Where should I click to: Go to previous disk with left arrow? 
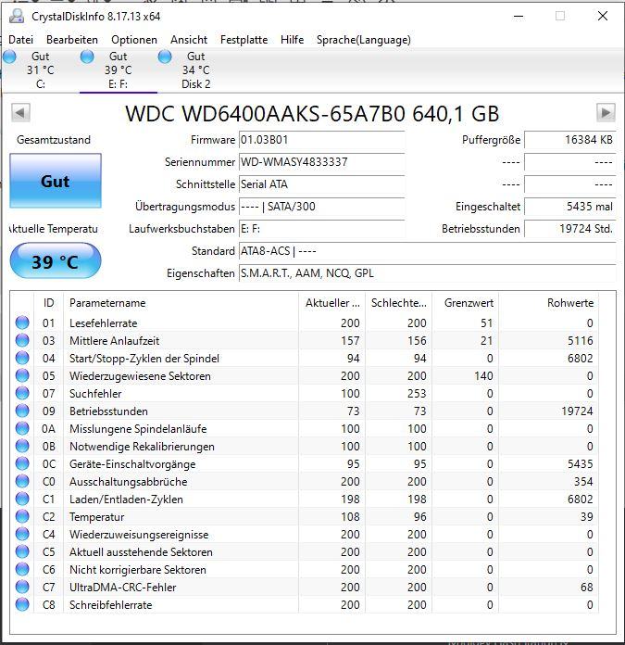(x=20, y=113)
